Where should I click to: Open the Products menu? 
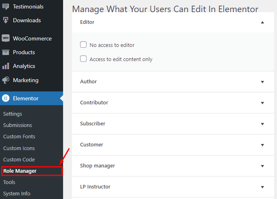pos(24,52)
